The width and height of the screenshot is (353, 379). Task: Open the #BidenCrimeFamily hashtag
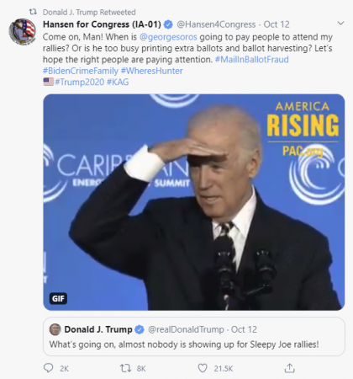pos(81,71)
